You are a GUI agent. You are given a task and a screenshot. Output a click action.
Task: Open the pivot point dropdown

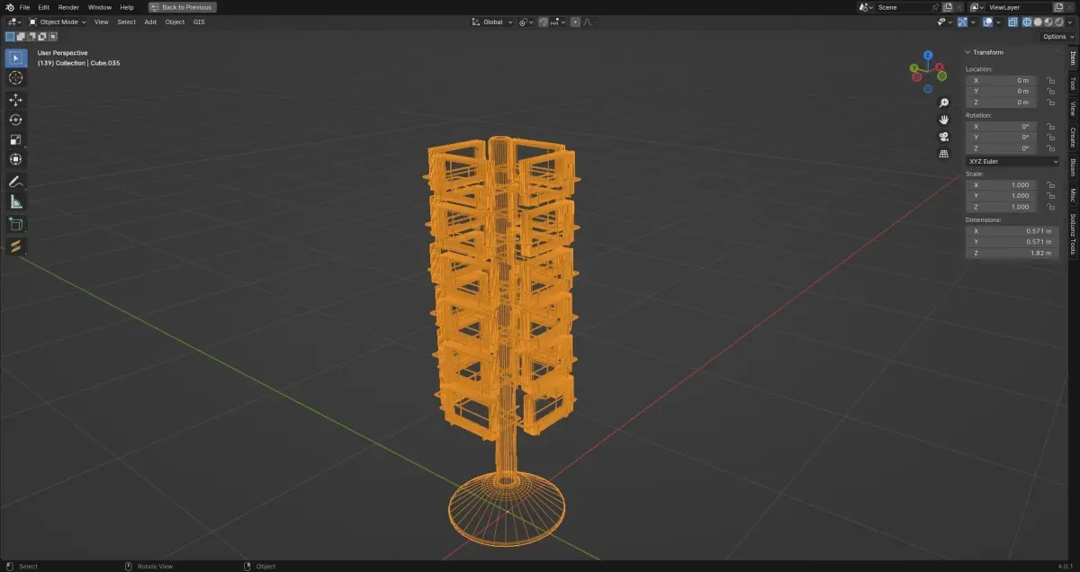(526, 22)
